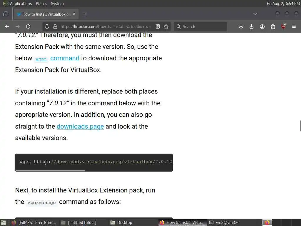Close the VirtualBox article tab
The image size is (301, 226).
pyautogui.click(x=74, y=14)
